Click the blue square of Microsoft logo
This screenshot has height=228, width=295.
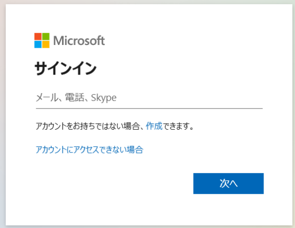pyautogui.click(x=38, y=44)
